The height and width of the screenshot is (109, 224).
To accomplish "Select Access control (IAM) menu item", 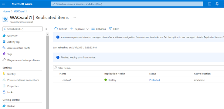I will point(19,48).
